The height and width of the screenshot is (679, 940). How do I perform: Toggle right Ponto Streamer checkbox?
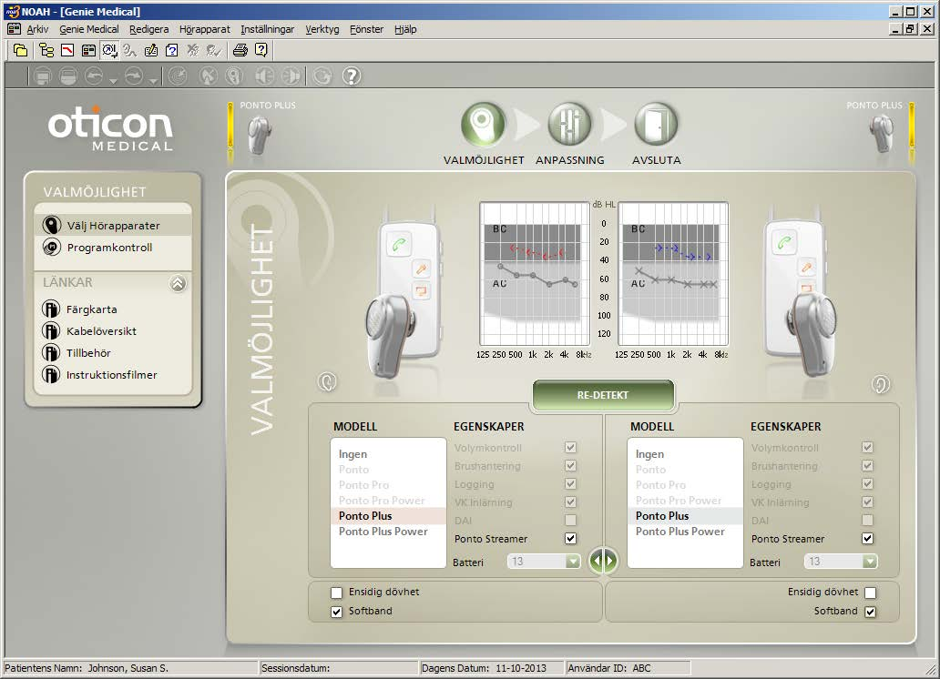[x=867, y=538]
